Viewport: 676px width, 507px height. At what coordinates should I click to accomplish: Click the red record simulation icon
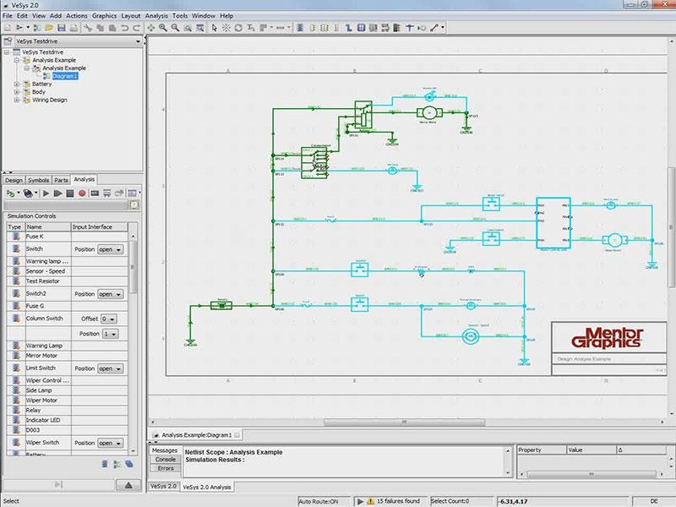[x=82, y=194]
